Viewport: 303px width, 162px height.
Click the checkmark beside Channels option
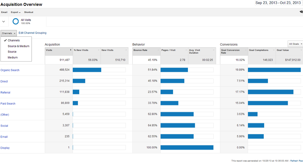coord(5,40)
